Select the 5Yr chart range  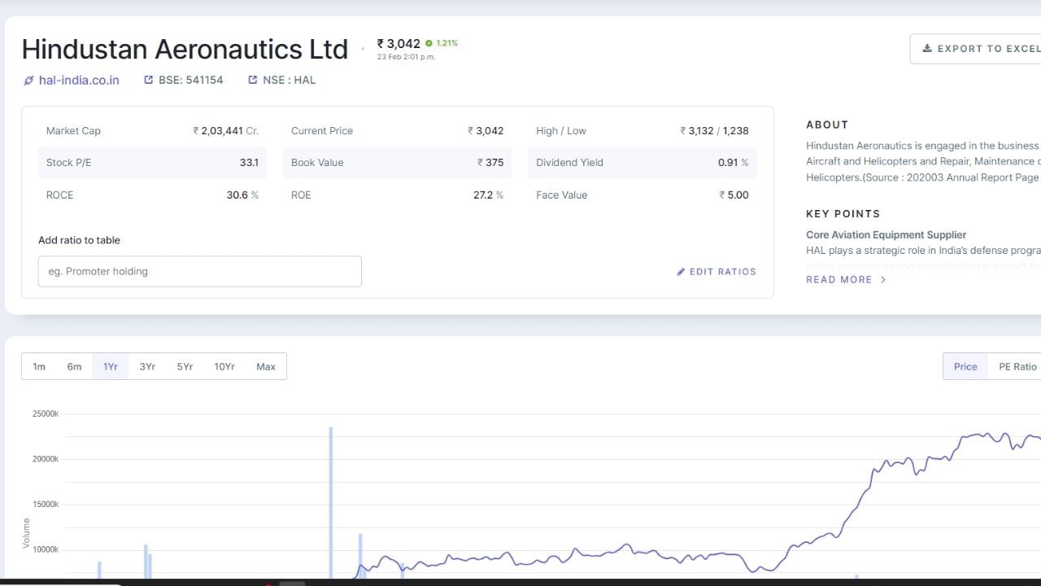coord(185,366)
